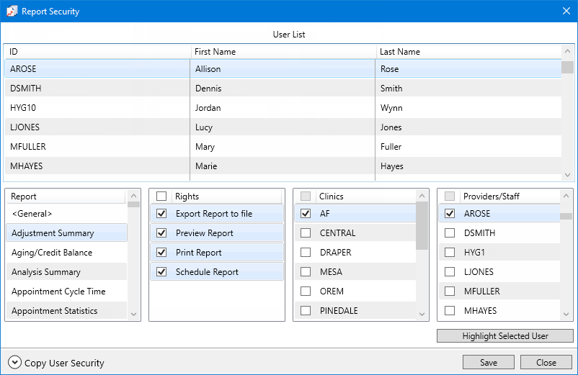Check the CENTRAL clinic checkbox
The width and height of the screenshot is (578, 375).
[x=306, y=233]
